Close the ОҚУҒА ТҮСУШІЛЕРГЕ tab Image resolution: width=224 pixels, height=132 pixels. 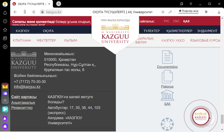point(49,4)
